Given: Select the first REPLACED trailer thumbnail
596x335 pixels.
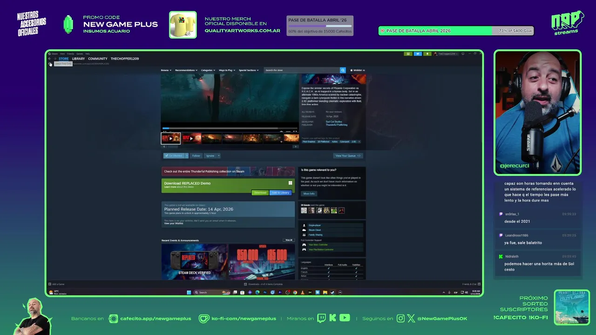Looking at the screenshot, I should (x=170, y=138).
